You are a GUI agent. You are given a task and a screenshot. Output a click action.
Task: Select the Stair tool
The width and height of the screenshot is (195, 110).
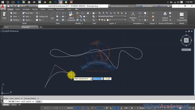click(26, 16)
